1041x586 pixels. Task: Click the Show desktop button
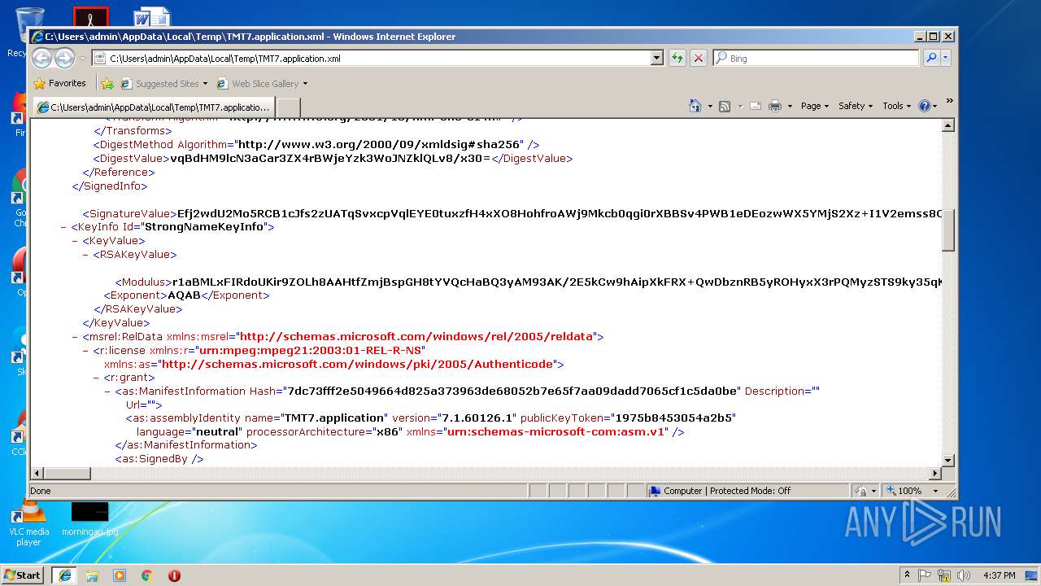[x=1033, y=575]
